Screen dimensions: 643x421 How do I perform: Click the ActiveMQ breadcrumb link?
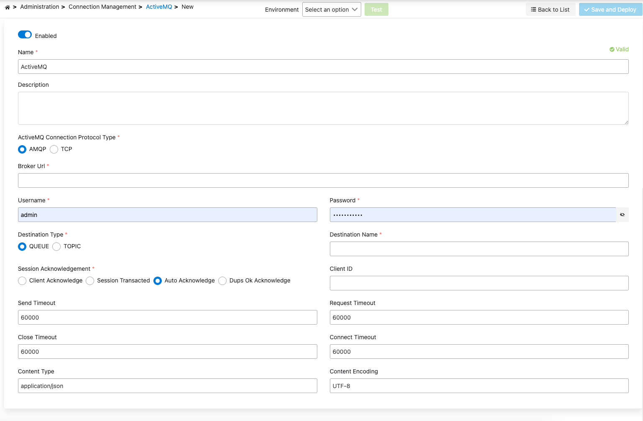click(159, 7)
